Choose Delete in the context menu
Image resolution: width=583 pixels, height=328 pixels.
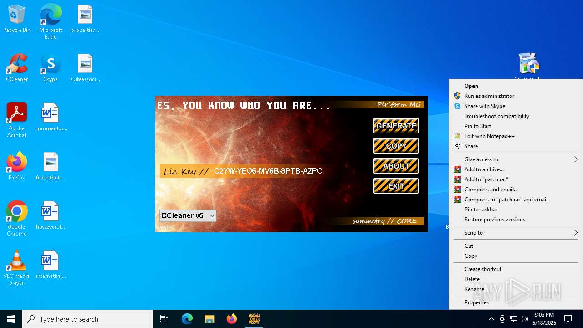tap(516, 279)
